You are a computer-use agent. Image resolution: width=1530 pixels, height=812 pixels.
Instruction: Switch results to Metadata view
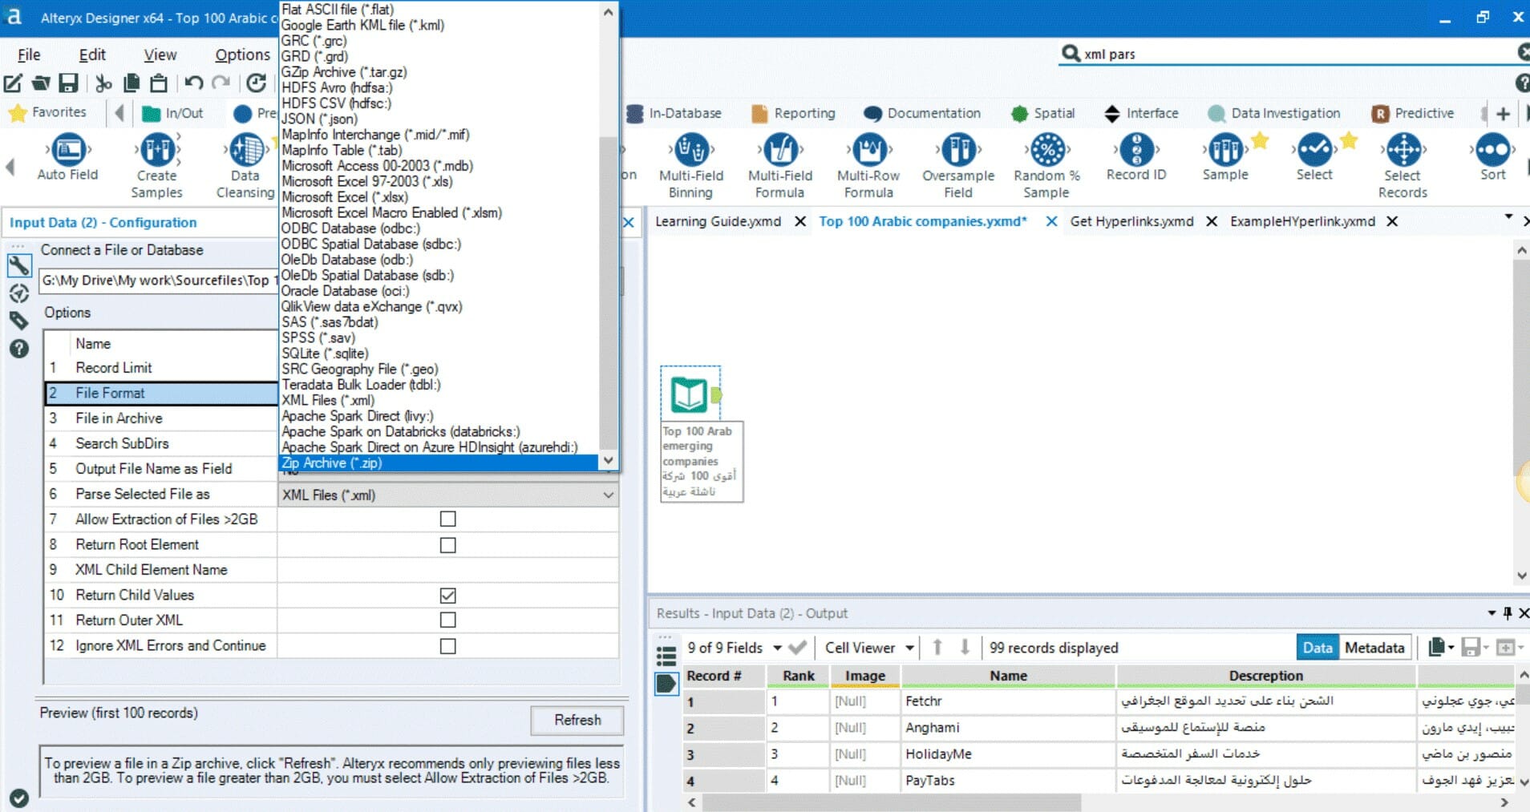coord(1374,648)
